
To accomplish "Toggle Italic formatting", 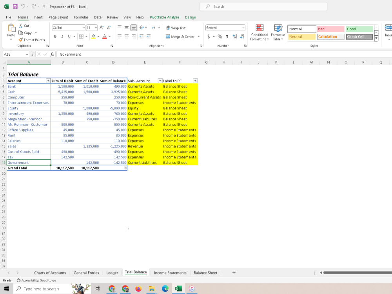I will click(x=62, y=36).
